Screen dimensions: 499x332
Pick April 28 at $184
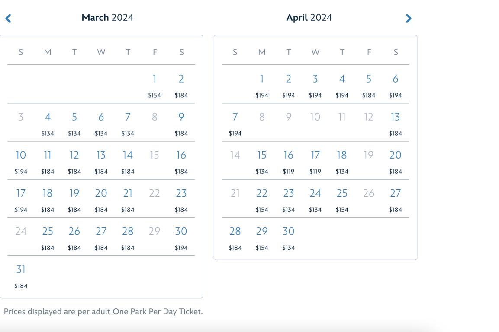(235, 231)
